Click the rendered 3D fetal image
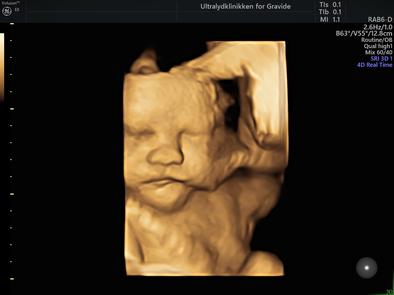 [206, 158]
